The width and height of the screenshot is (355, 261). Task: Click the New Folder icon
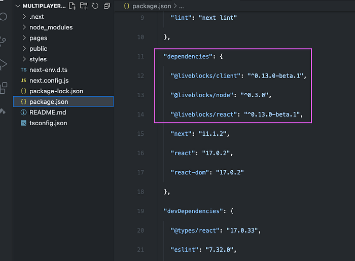click(84, 6)
